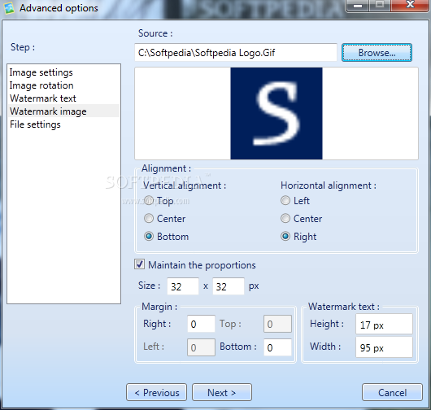
Task: Select the Watermark image step
Action: (x=63, y=111)
